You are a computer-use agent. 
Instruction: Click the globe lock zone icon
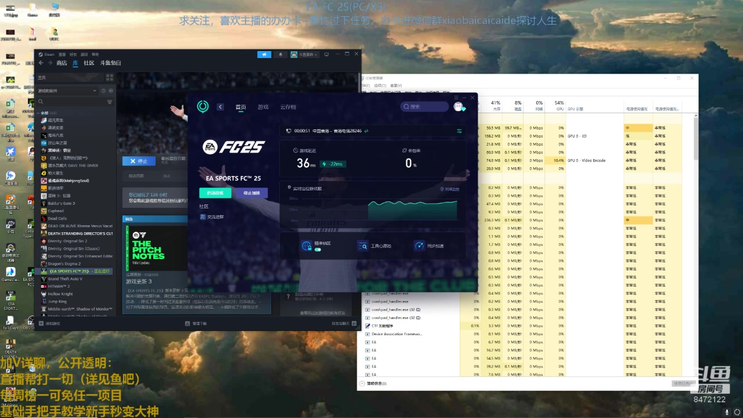tap(306, 246)
